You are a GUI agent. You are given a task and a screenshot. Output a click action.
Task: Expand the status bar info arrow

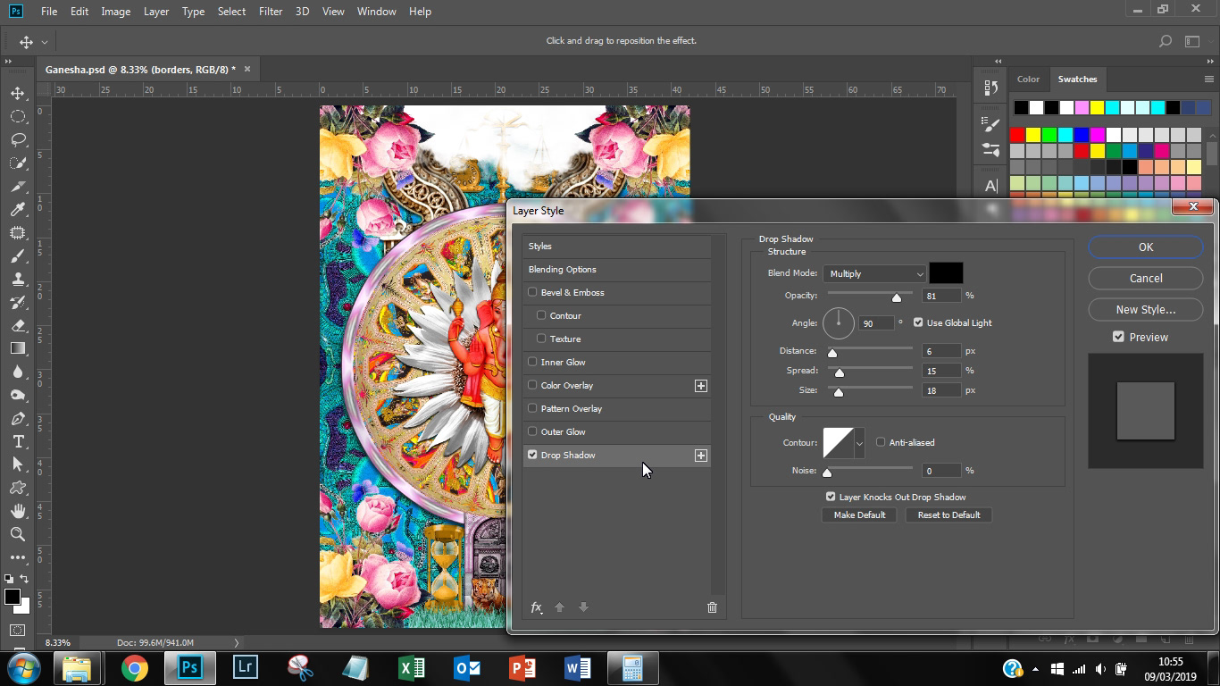tap(237, 642)
